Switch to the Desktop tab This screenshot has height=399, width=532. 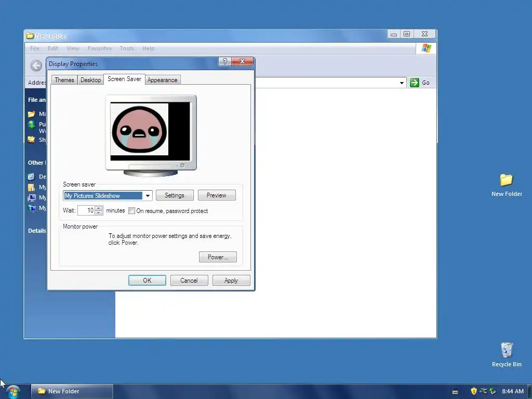[90, 80]
